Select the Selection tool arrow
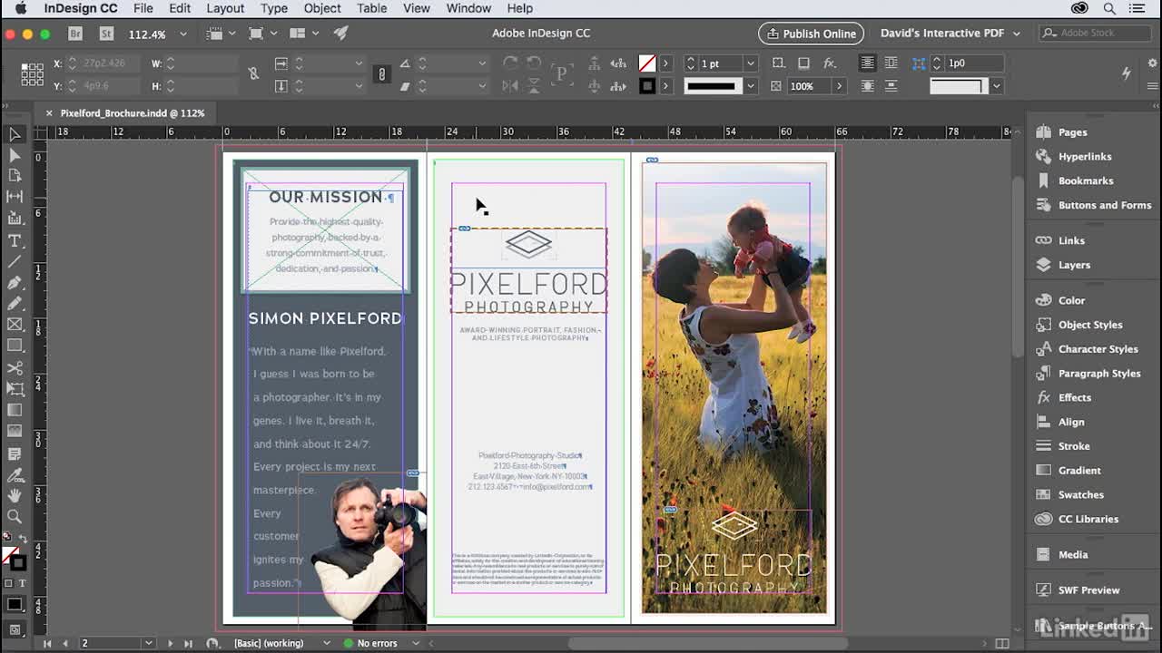 (x=15, y=134)
